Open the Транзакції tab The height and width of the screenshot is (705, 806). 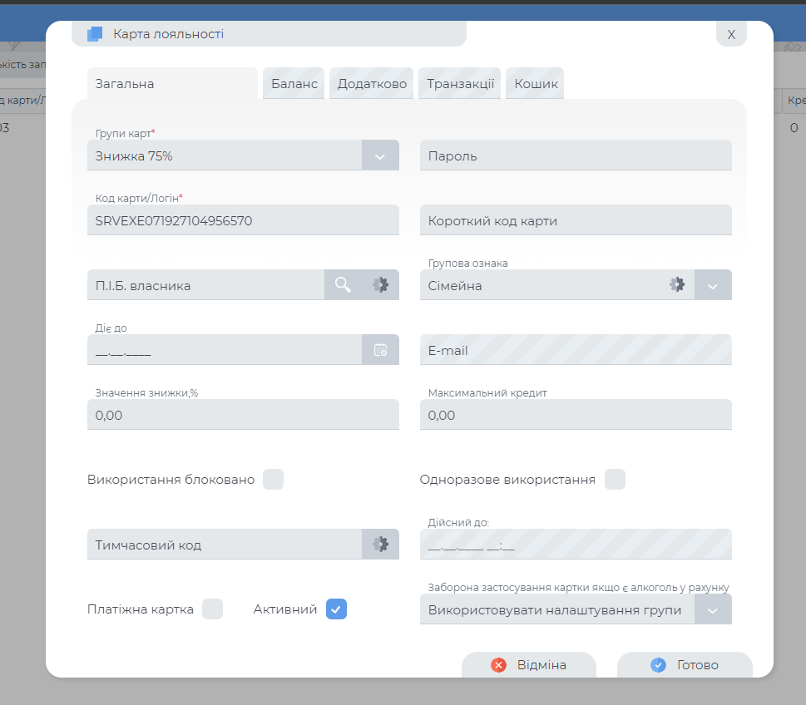pos(460,84)
